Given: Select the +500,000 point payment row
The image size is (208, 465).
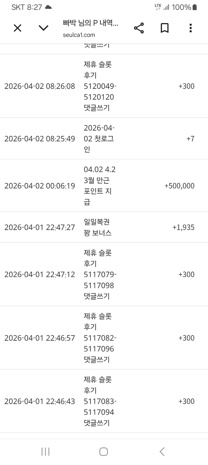Looking at the screenshot, I should click(x=100, y=186).
